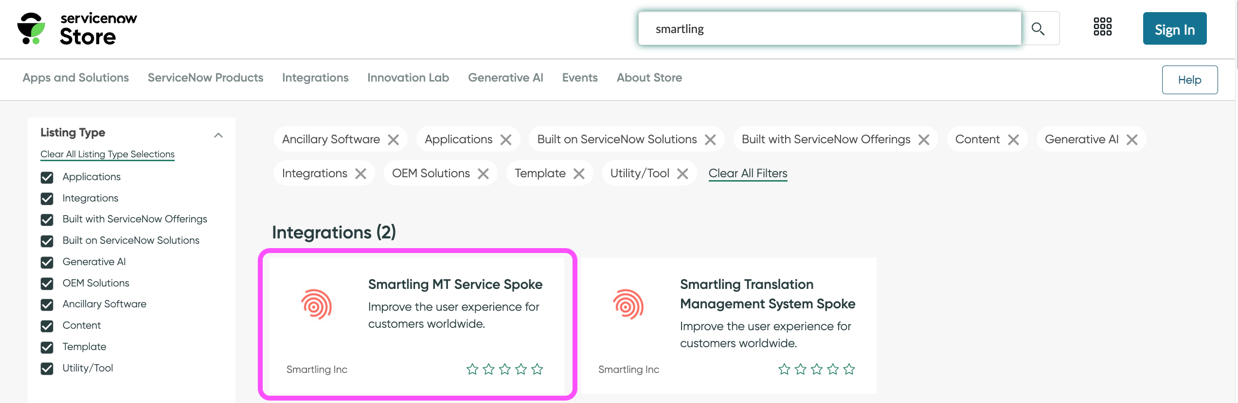Open the apps grid icon
This screenshot has width=1238, height=403.
(x=1102, y=27)
